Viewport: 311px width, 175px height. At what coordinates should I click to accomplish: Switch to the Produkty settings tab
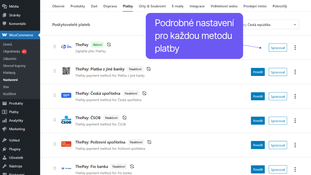point(77,6)
